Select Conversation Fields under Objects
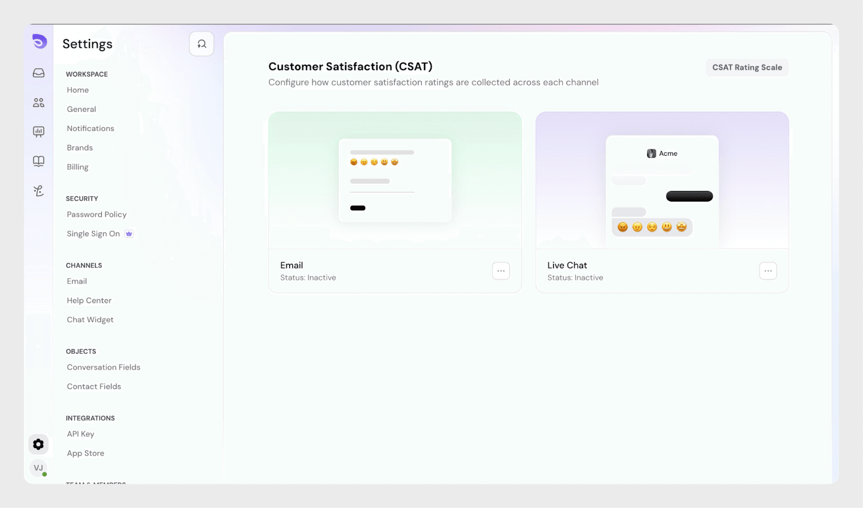The image size is (863, 508). click(x=104, y=367)
